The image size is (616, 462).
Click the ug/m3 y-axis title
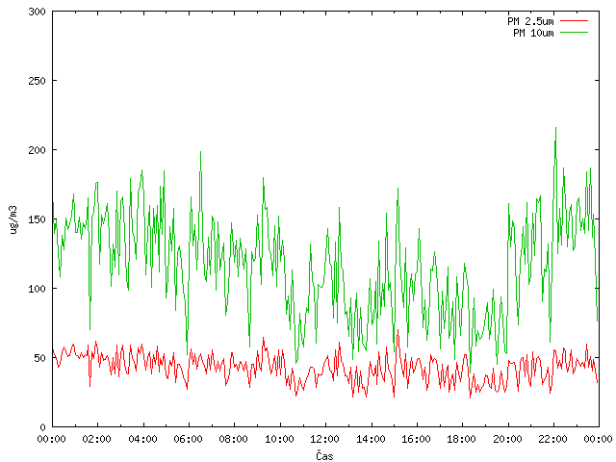tap(13, 219)
